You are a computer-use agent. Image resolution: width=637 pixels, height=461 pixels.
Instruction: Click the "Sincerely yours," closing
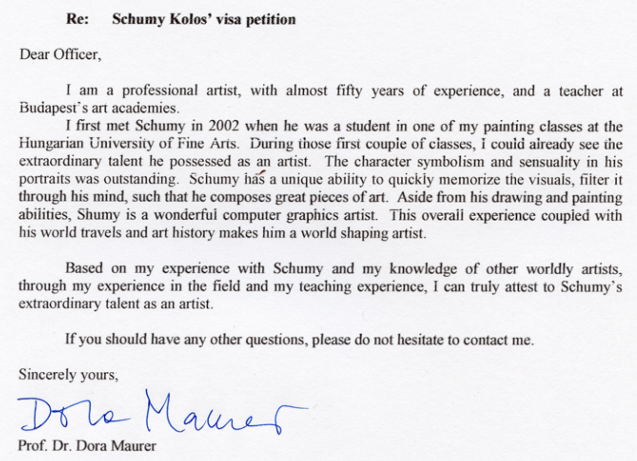pyautogui.click(x=68, y=375)
